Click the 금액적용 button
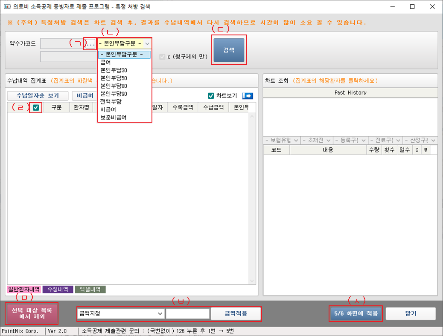This screenshot has height=336, width=443. tap(236, 313)
